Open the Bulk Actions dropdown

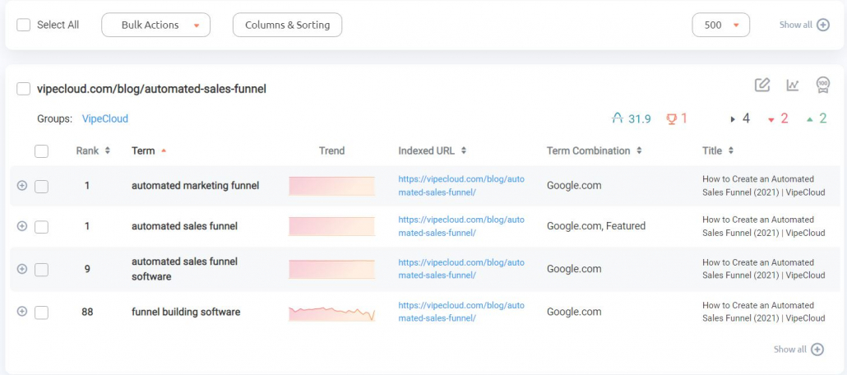tap(155, 25)
